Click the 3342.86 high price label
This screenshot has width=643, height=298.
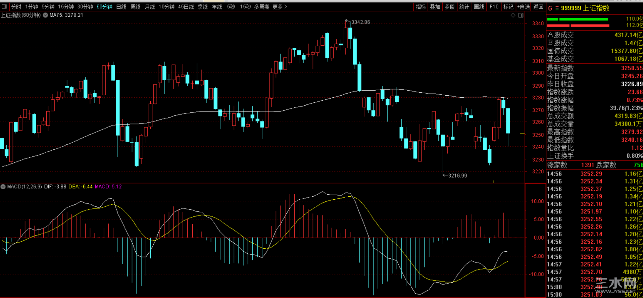[360, 22]
